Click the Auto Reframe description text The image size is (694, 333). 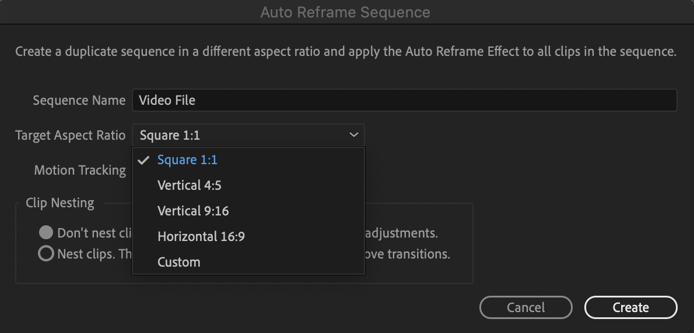(345, 51)
